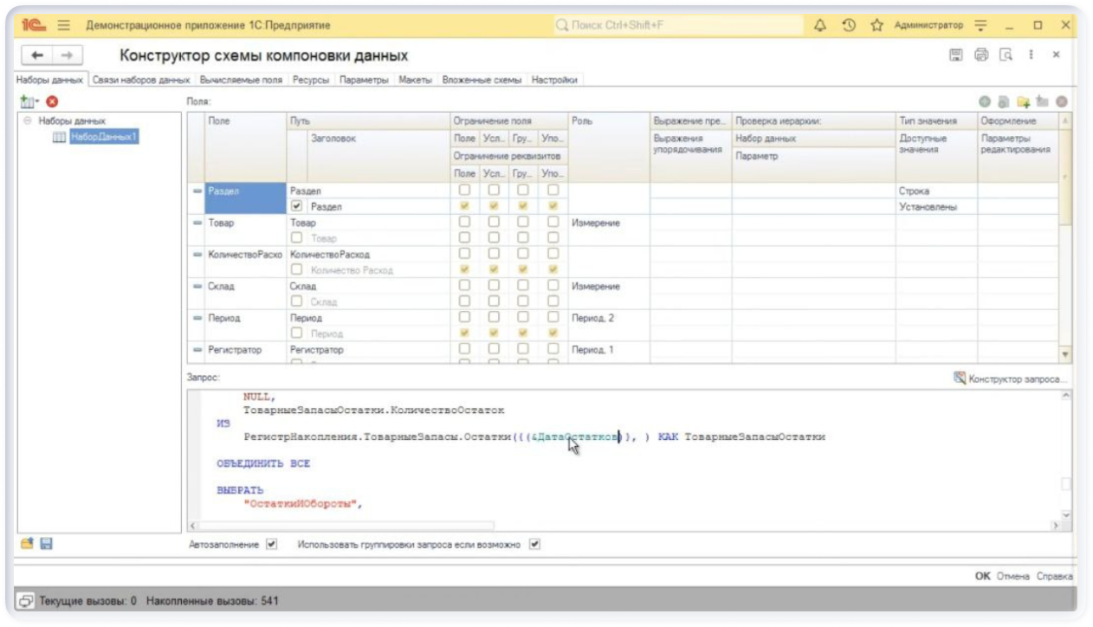
Task: Click the Поиск search field
Action: 676,26
